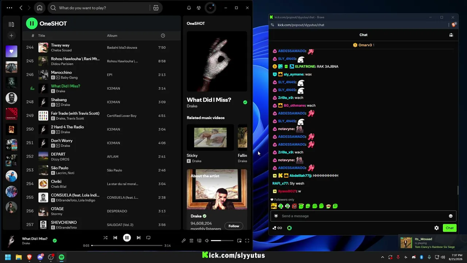
Task: Open the emoji picker in Kick chat
Action: coord(451,216)
